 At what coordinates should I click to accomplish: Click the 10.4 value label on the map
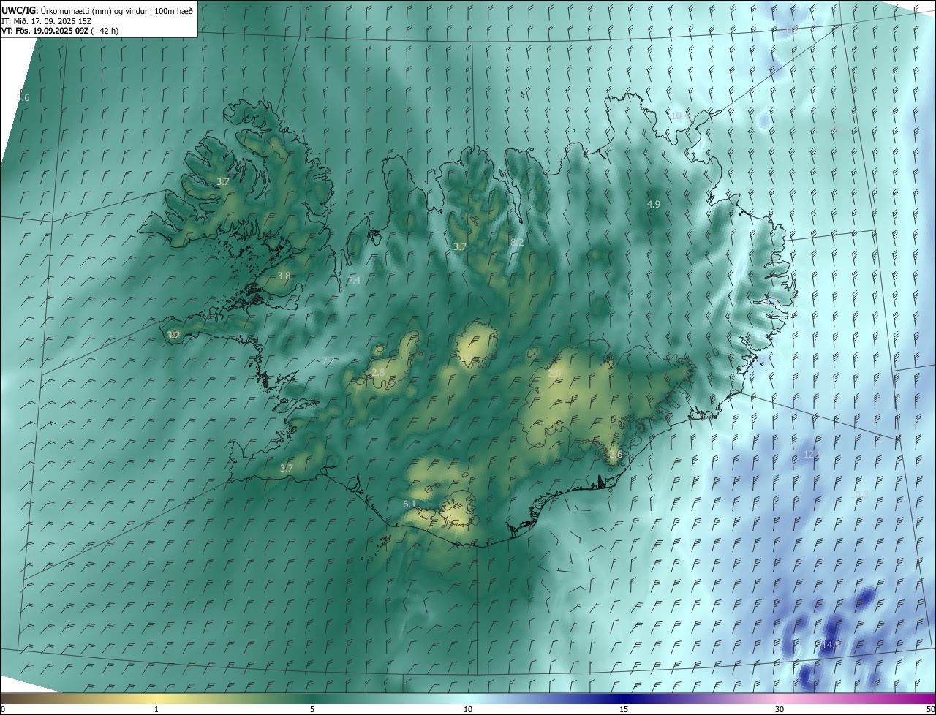(680, 116)
